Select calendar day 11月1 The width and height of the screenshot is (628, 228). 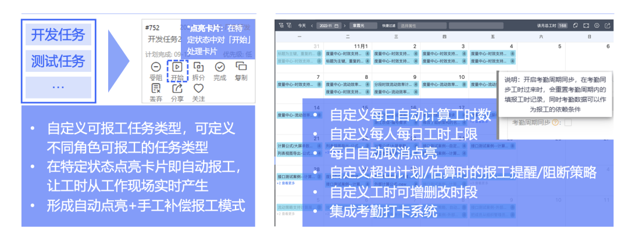[361, 46]
